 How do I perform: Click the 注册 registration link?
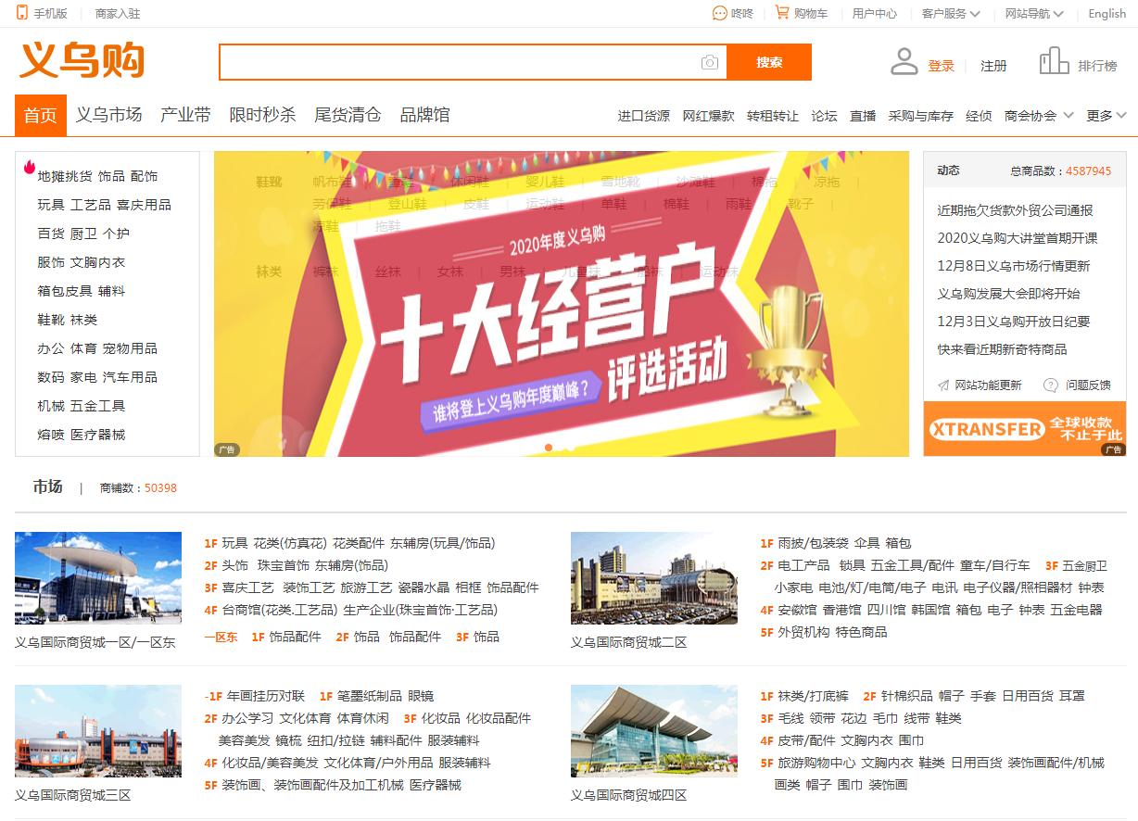[994, 65]
